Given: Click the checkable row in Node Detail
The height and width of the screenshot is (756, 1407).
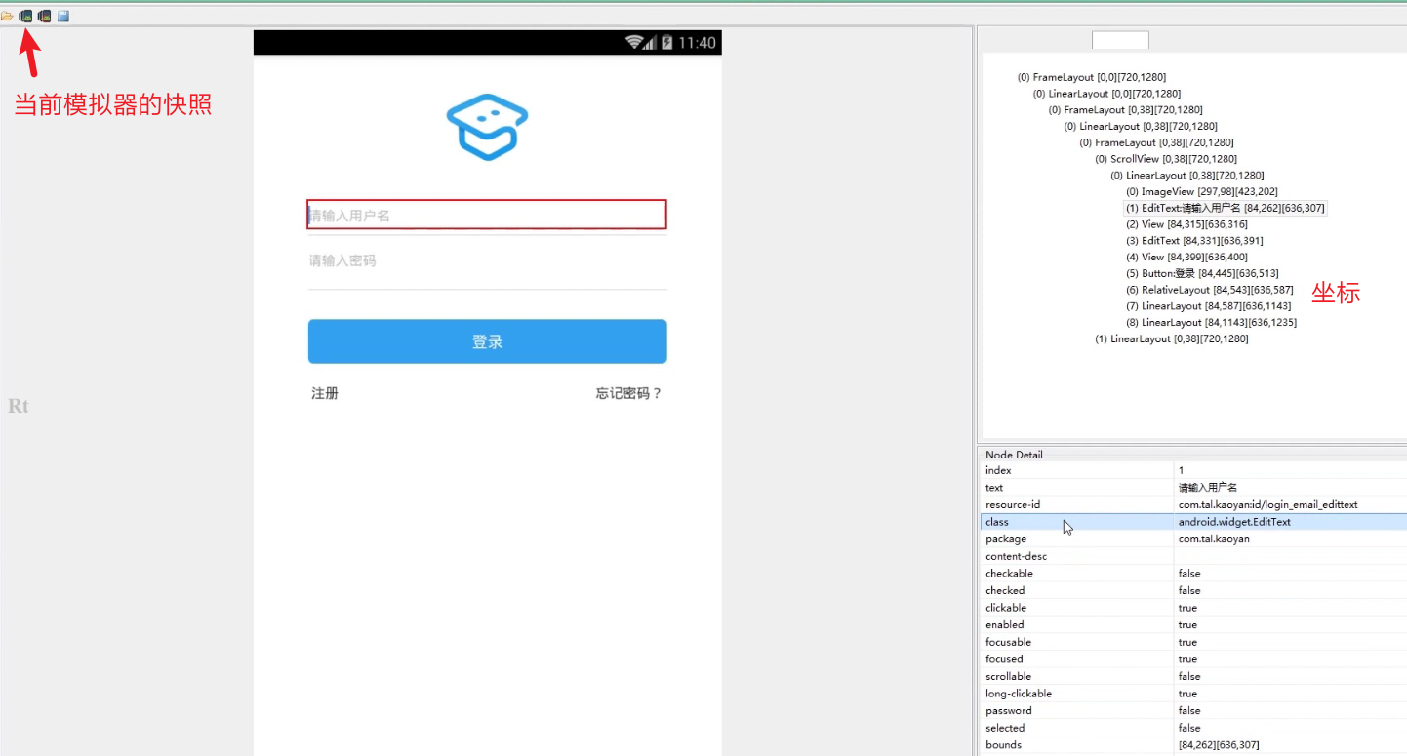Looking at the screenshot, I should click(1191, 574).
